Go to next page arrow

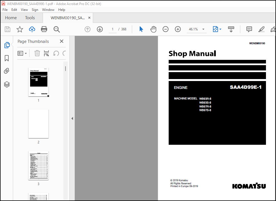100,29
